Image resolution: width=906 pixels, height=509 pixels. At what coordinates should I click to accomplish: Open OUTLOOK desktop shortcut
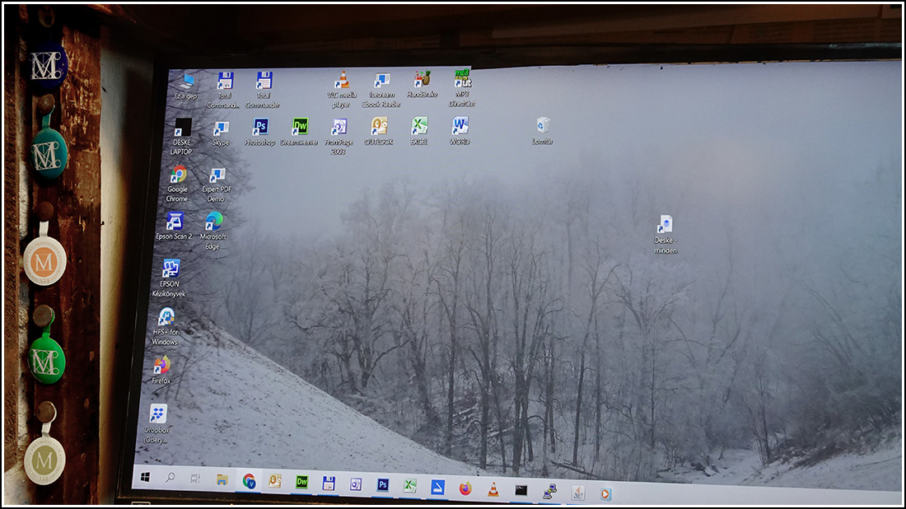(x=379, y=131)
